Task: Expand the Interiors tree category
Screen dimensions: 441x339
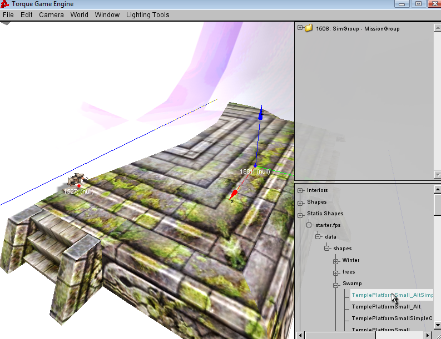Action: [x=300, y=190]
